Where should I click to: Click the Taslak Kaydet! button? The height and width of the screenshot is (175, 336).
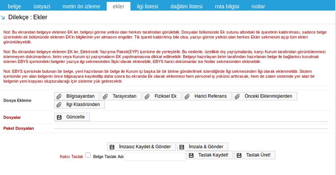coord(209,155)
